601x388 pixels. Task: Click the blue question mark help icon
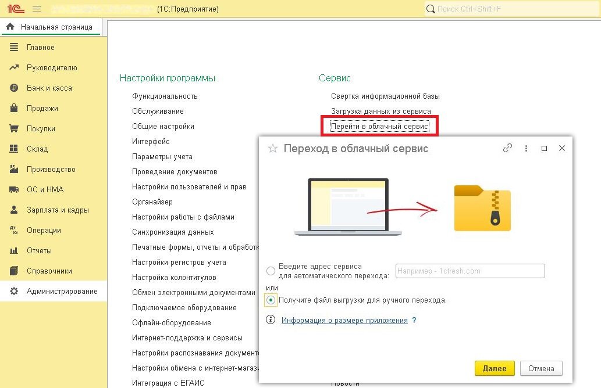click(x=414, y=320)
